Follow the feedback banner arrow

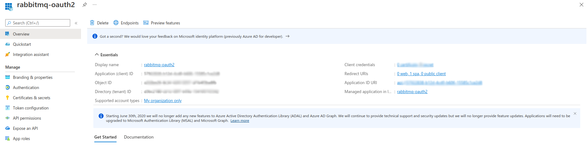tap(288, 36)
